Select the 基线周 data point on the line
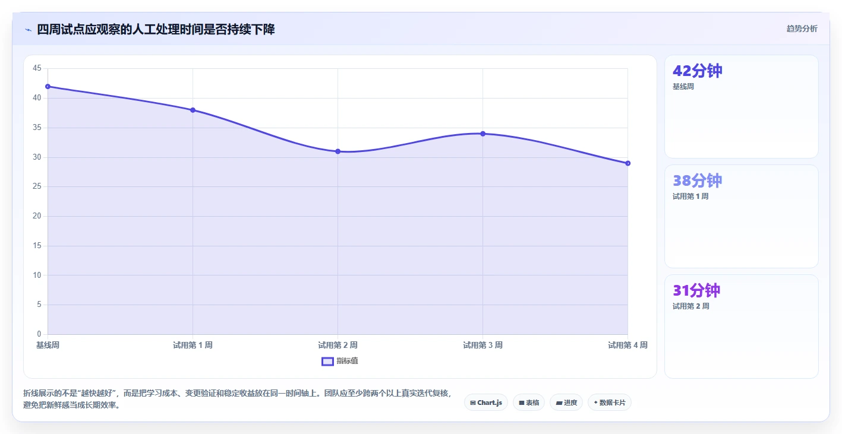Image resolution: width=842 pixels, height=434 pixels. [x=48, y=86]
